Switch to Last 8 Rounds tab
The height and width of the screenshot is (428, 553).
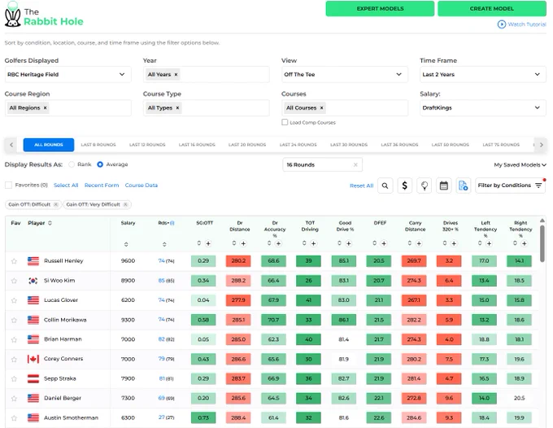click(x=98, y=145)
